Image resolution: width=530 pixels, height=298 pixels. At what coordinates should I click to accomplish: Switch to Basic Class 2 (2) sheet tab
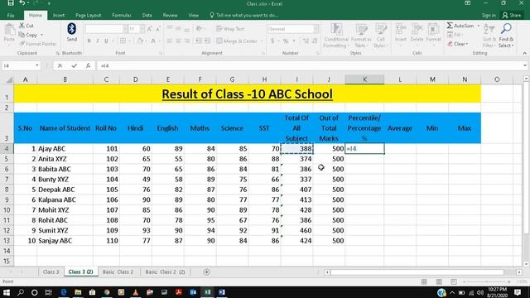pyautogui.click(x=165, y=272)
